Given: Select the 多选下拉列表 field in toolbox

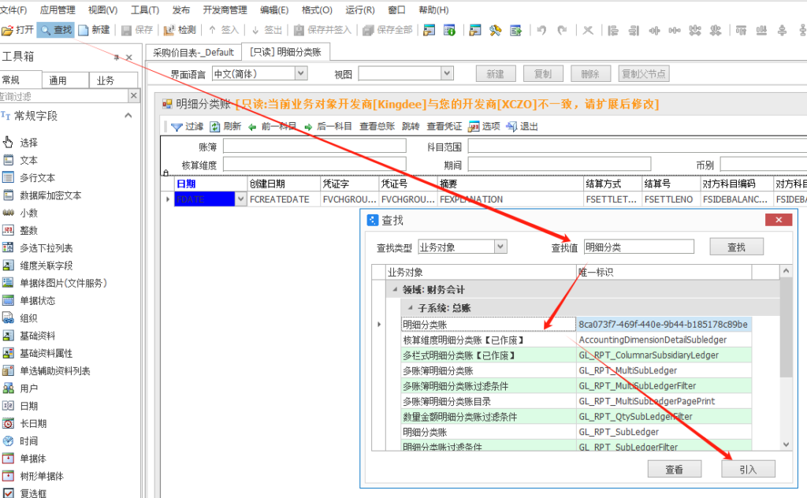Looking at the screenshot, I should tap(9, 247).
